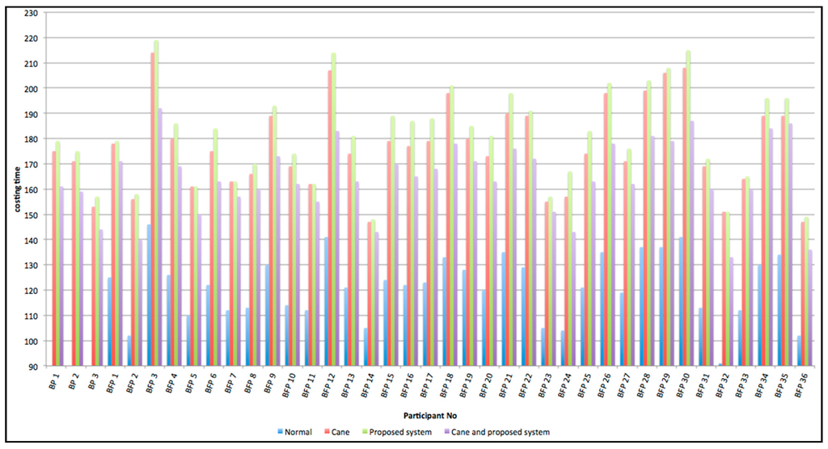This screenshot has height=449, width=828.
Task: Click the 'costing time' vertical axis title
Action: 18,190
